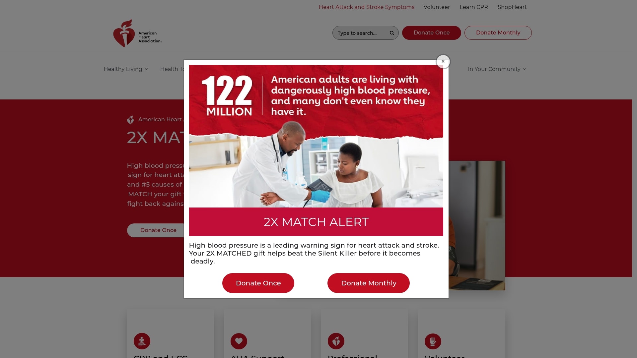This screenshot has width=637, height=358.
Task: Open the American Heart Association logo
Action: [137, 33]
